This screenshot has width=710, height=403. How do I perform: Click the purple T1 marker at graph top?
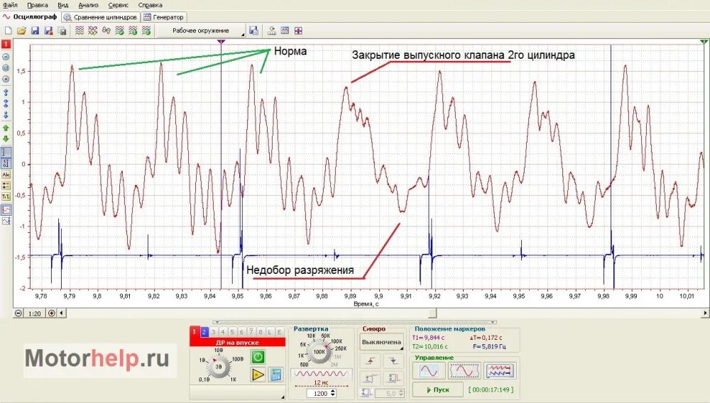[221, 42]
